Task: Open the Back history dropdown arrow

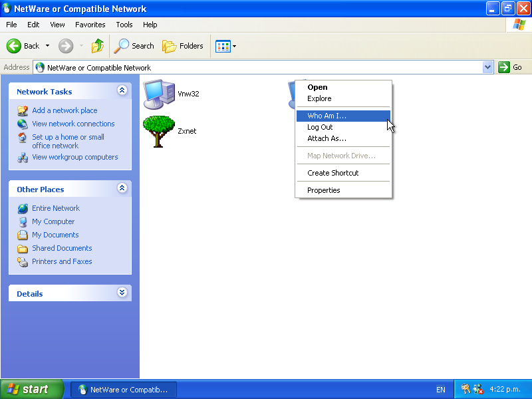Action: pyautogui.click(x=47, y=46)
